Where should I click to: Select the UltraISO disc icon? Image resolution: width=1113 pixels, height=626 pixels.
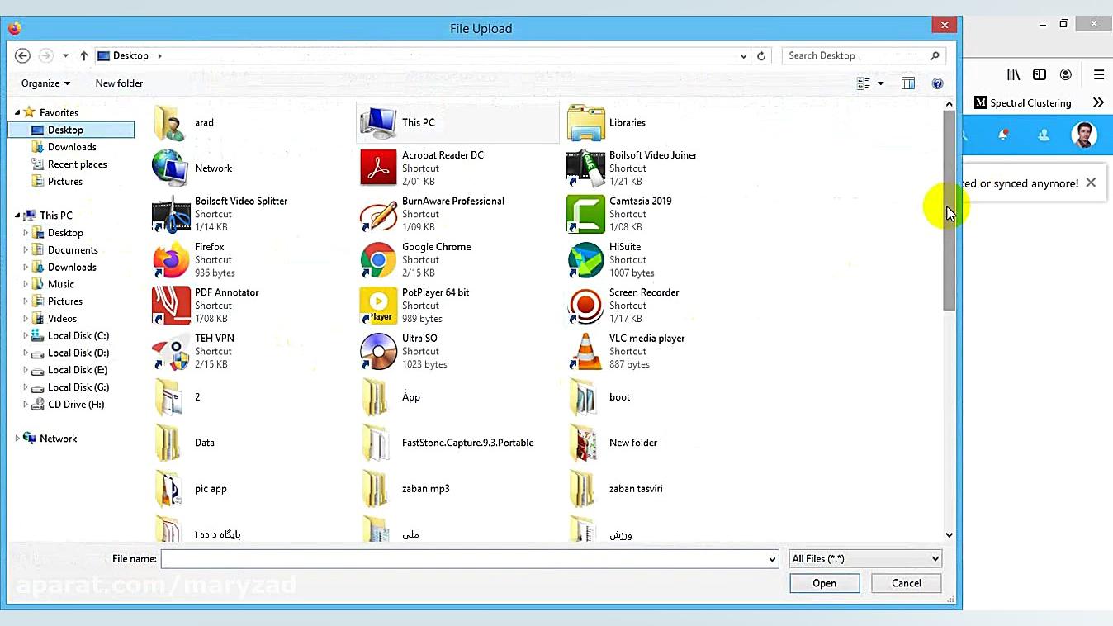pos(378,351)
